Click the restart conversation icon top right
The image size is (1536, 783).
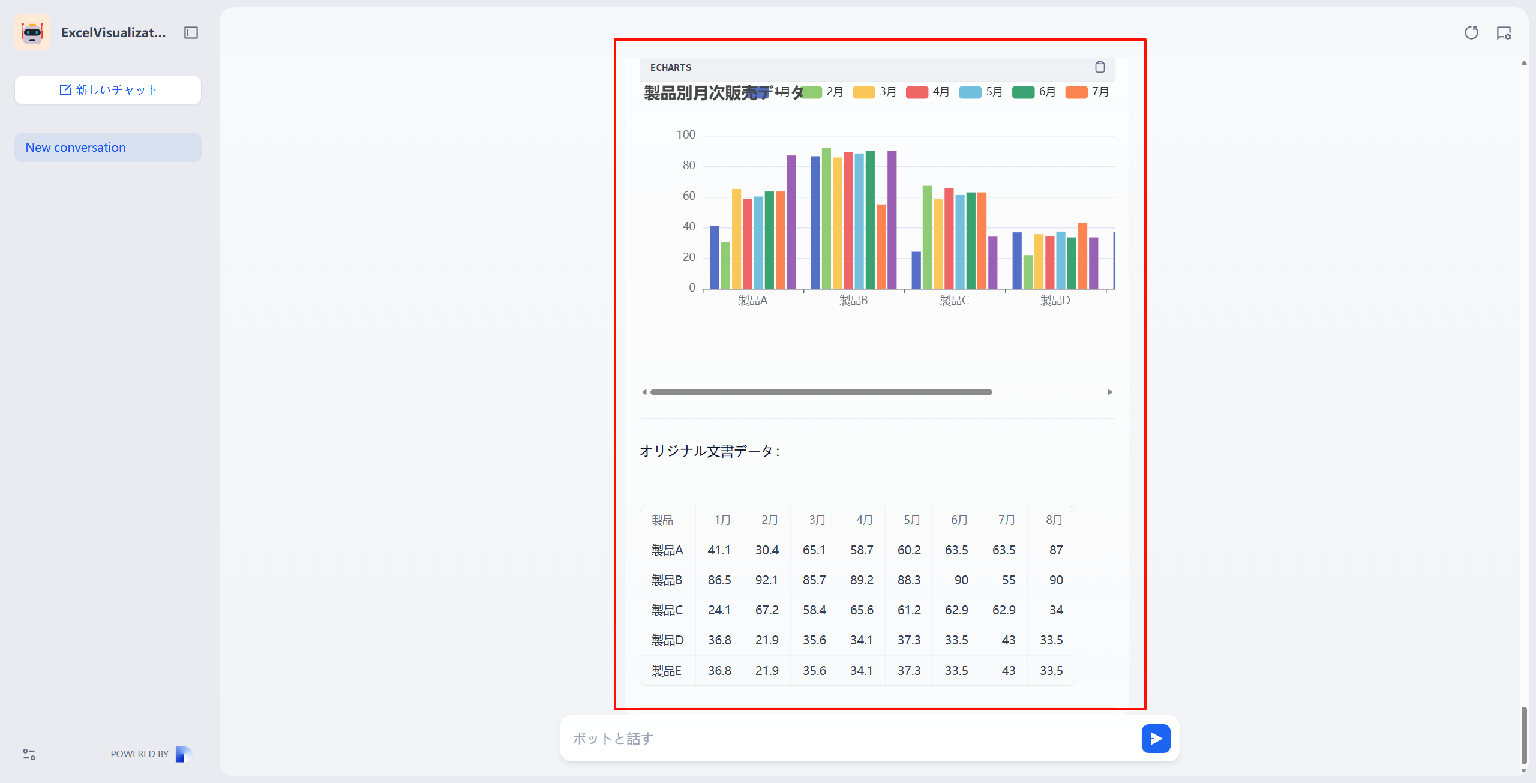(1471, 33)
